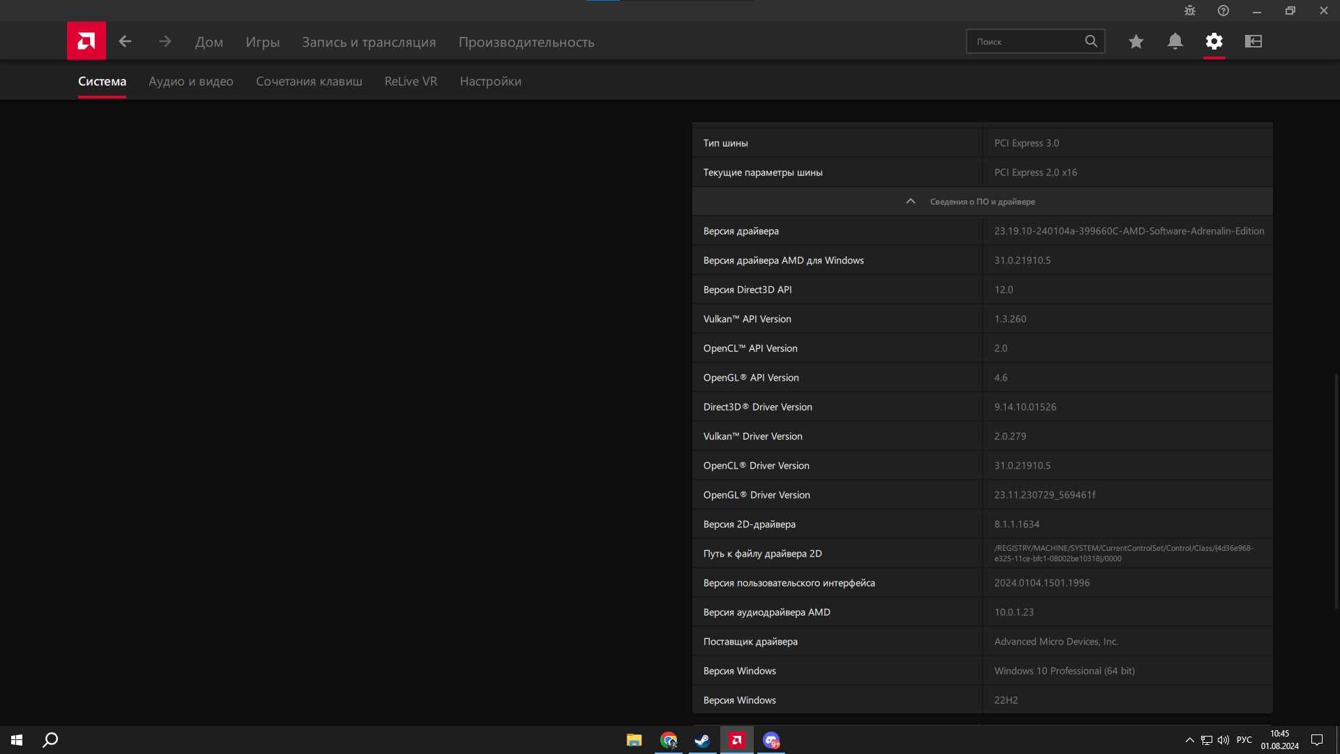
Task: Open the Дом menu
Action: point(209,42)
